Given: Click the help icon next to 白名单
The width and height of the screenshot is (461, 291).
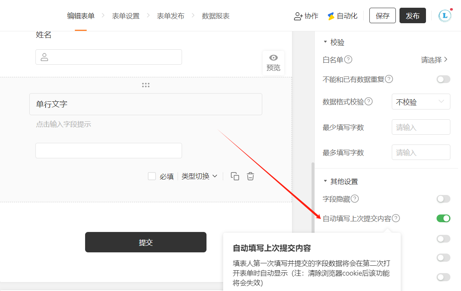Looking at the screenshot, I should pos(348,60).
